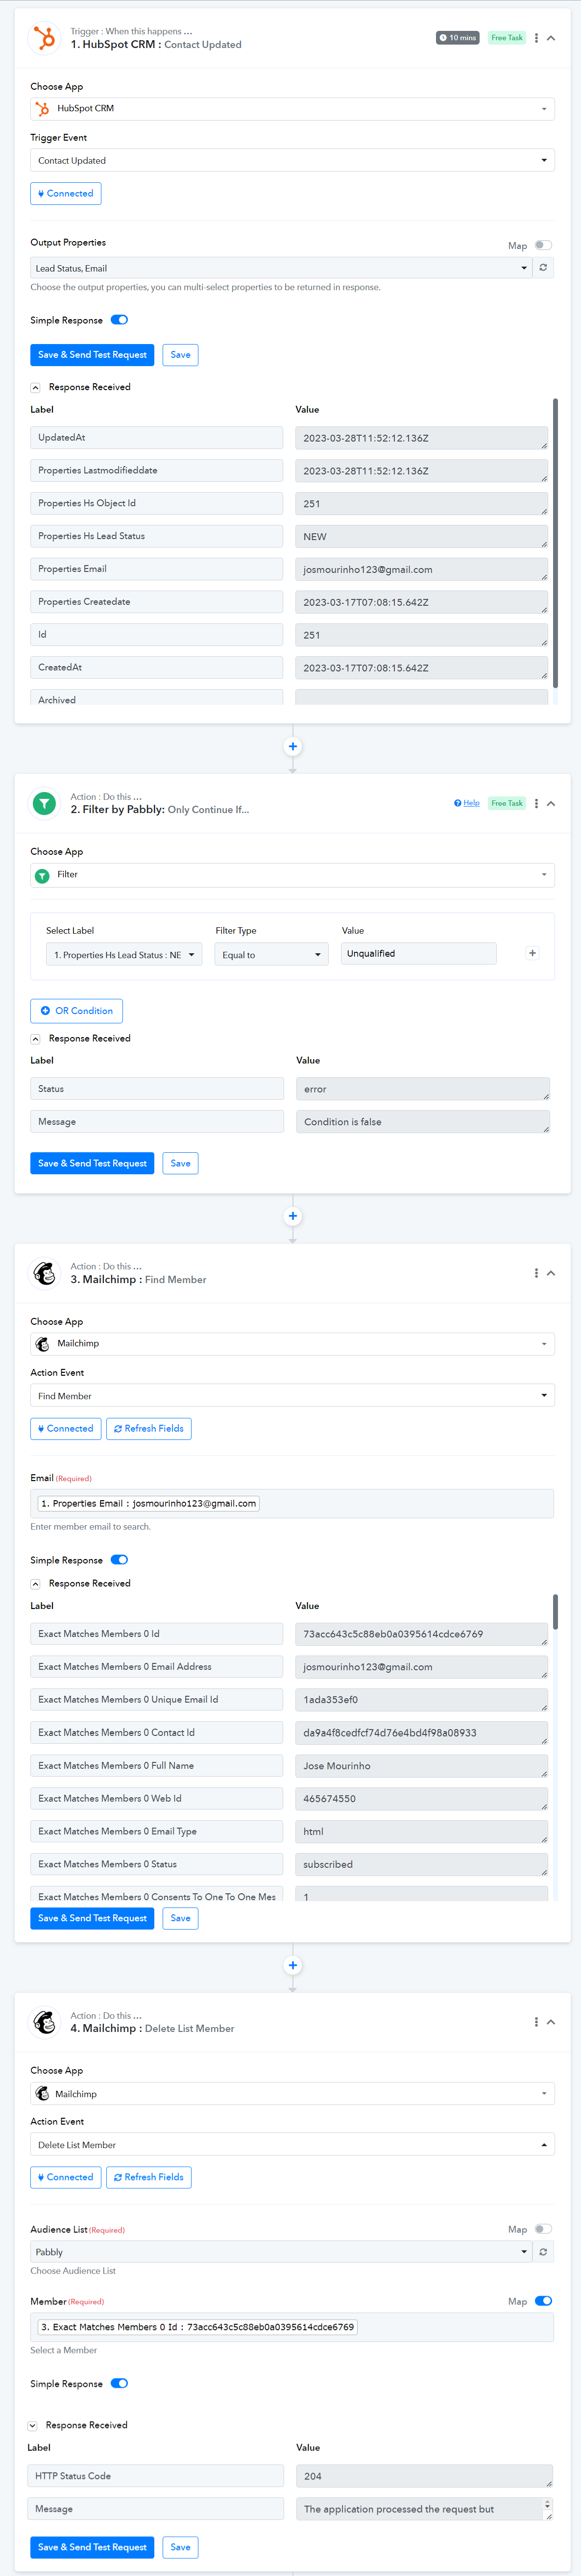The width and height of the screenshot is (581, 2576).
Task: Toggle Simple Response in Find Member step
Action: pyautogui.click(x=119, y=1560)
